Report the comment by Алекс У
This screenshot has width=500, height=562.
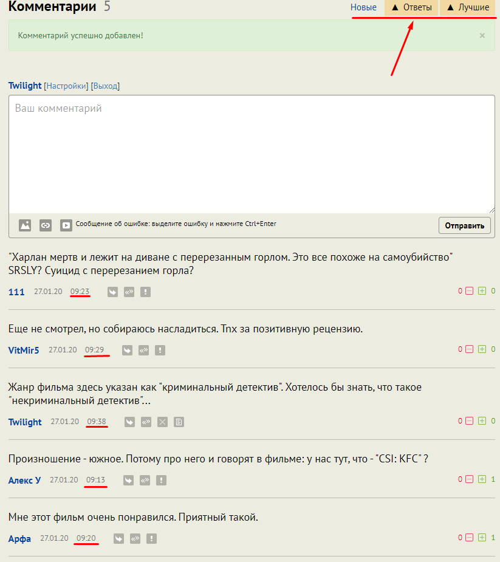pyautogui.click(x=161, y=480)
